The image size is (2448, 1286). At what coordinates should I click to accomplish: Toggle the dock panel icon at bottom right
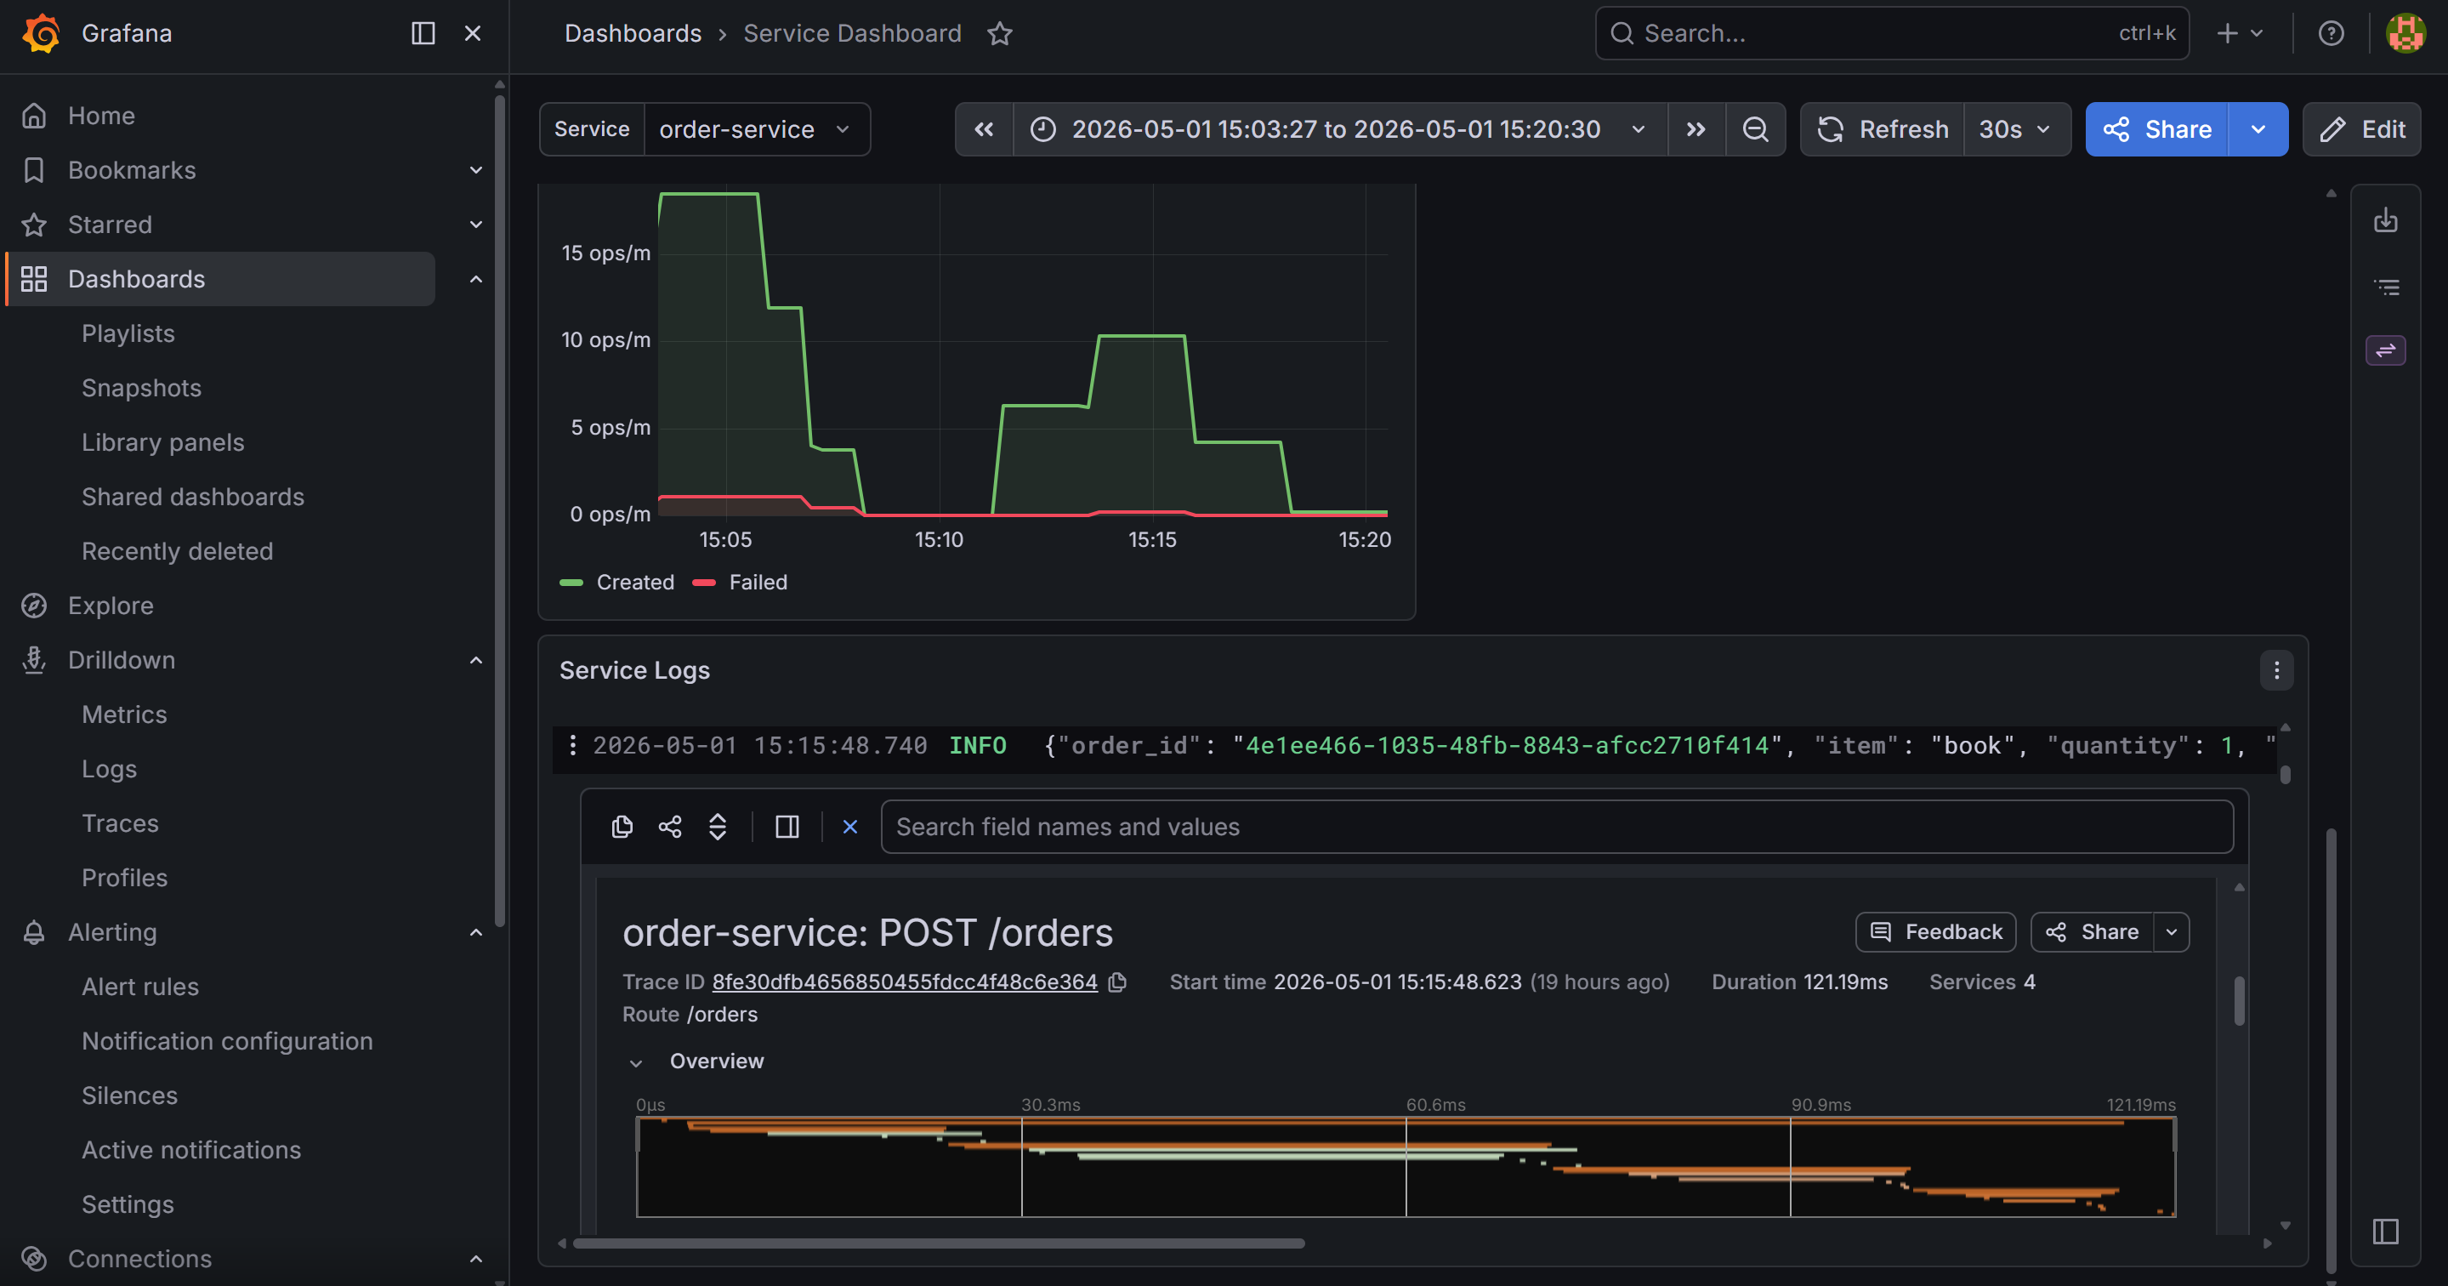tap(2385, 1232)
